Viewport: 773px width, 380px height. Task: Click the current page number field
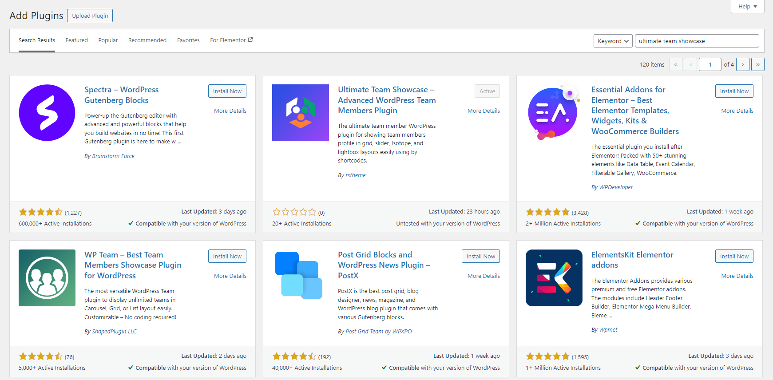(710, 64)
